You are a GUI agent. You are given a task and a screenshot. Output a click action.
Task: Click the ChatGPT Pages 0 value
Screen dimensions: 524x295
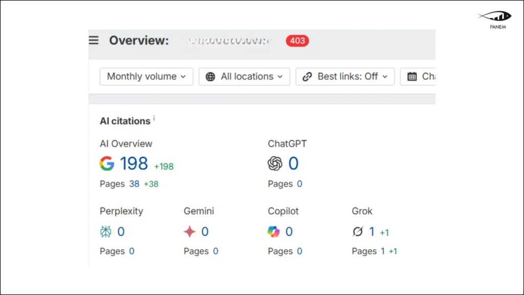299,184
